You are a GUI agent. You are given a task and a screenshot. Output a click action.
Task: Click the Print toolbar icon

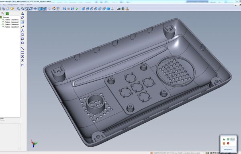[4, 9]
